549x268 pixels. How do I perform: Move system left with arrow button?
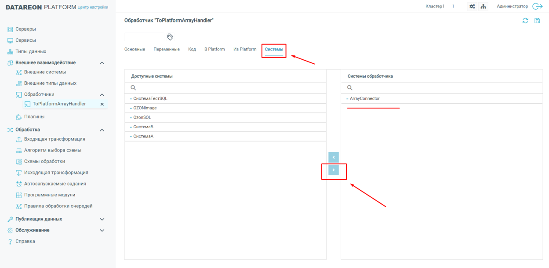[x=334, y=157]
